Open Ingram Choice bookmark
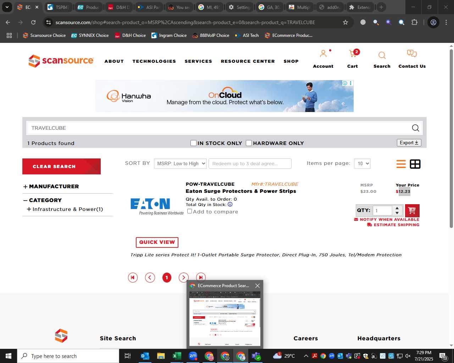The height and width of the screenshot is (363, 454). click(169, 35)
